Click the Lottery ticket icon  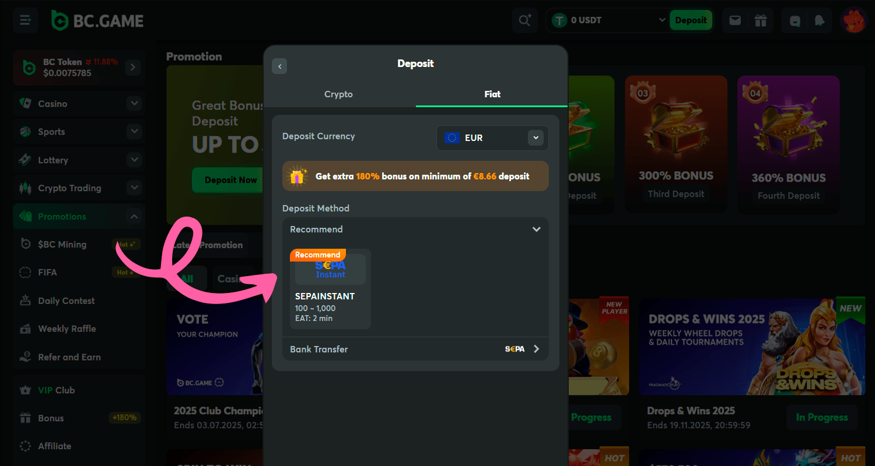point(25,160)
